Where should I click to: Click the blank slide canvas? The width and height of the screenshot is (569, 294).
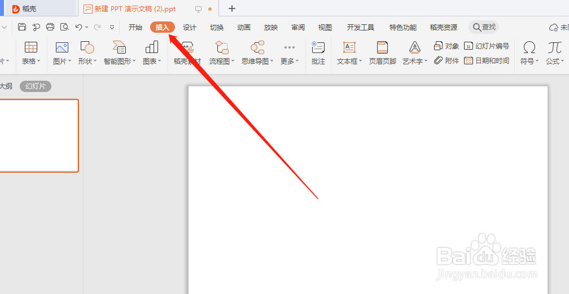[x=368, y=190]
